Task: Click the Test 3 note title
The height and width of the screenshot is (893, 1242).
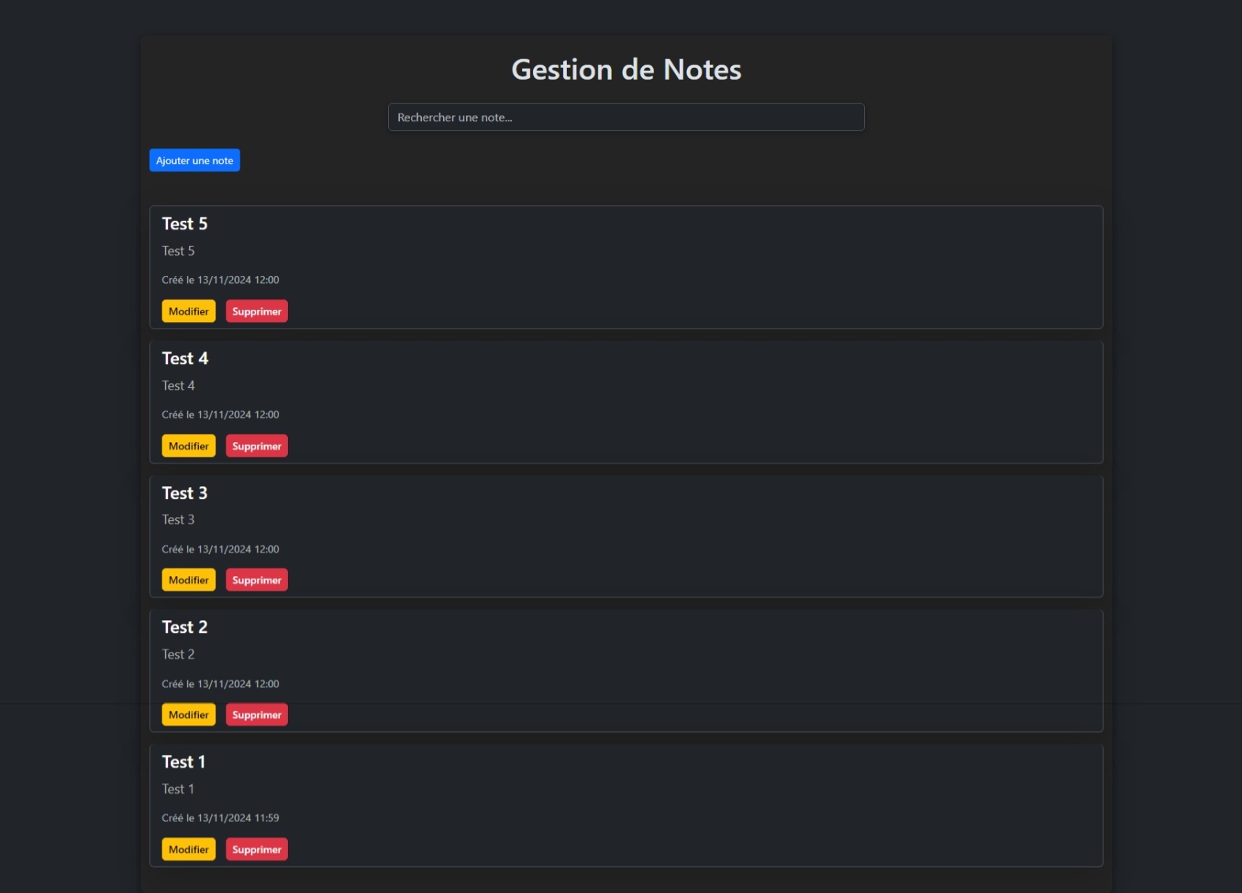Action: coord(185,493)
